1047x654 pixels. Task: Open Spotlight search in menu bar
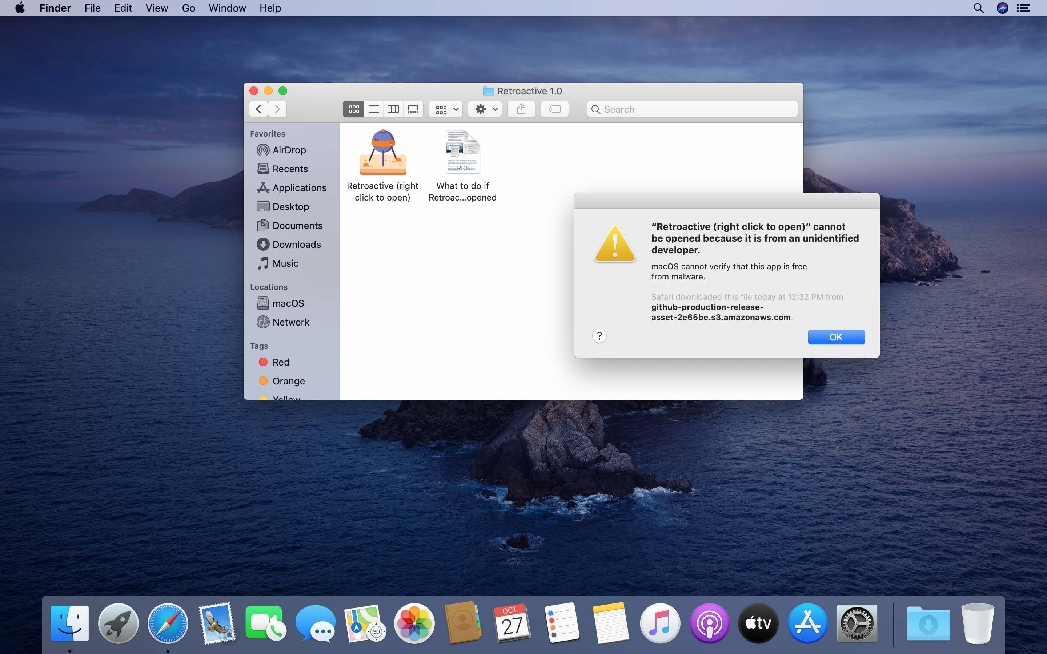978,8
